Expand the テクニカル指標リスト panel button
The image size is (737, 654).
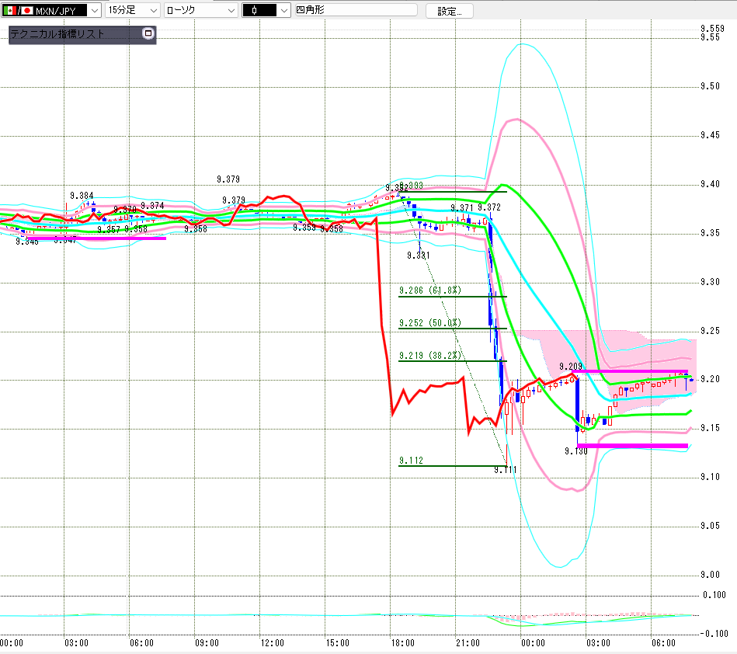148,33
